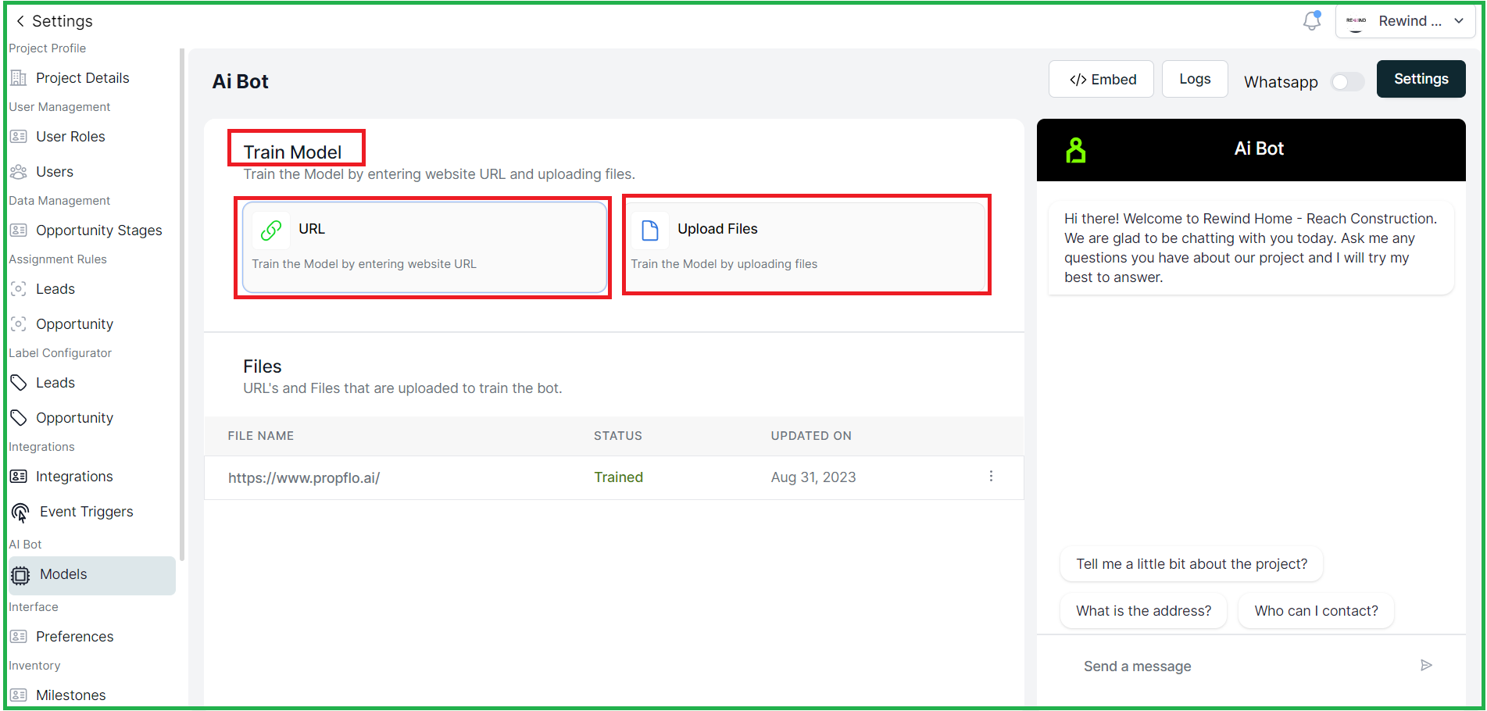Open Leads under Label Configurator
This screenshot has height=711, width=1487.
(55, 383)
